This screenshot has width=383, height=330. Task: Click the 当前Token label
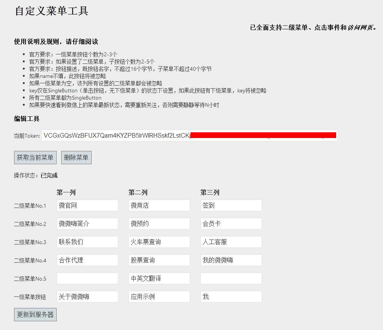(x=27, y=136)
